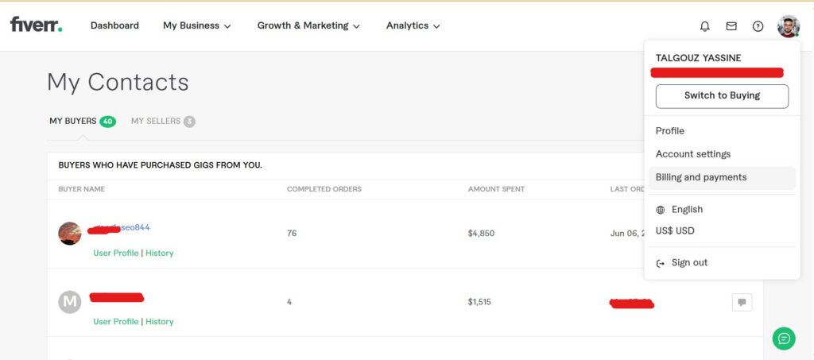
Task: Click the profile avatar in the header
Action: (788, 26)
